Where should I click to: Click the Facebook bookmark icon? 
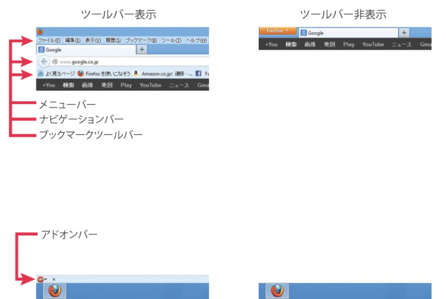tap(198, 74)
